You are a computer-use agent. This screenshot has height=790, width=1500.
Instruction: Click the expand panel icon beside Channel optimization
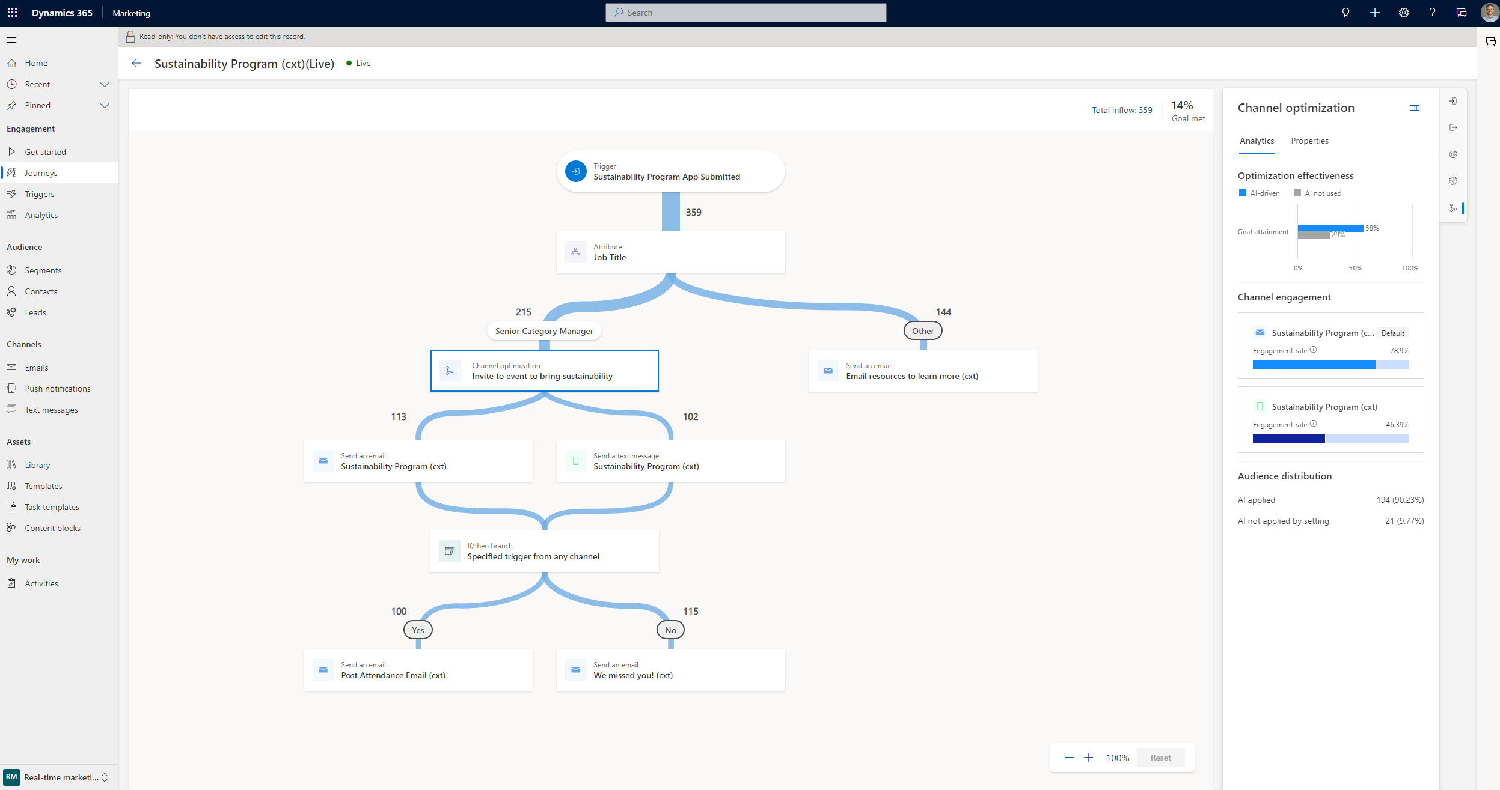point(1415,108)
